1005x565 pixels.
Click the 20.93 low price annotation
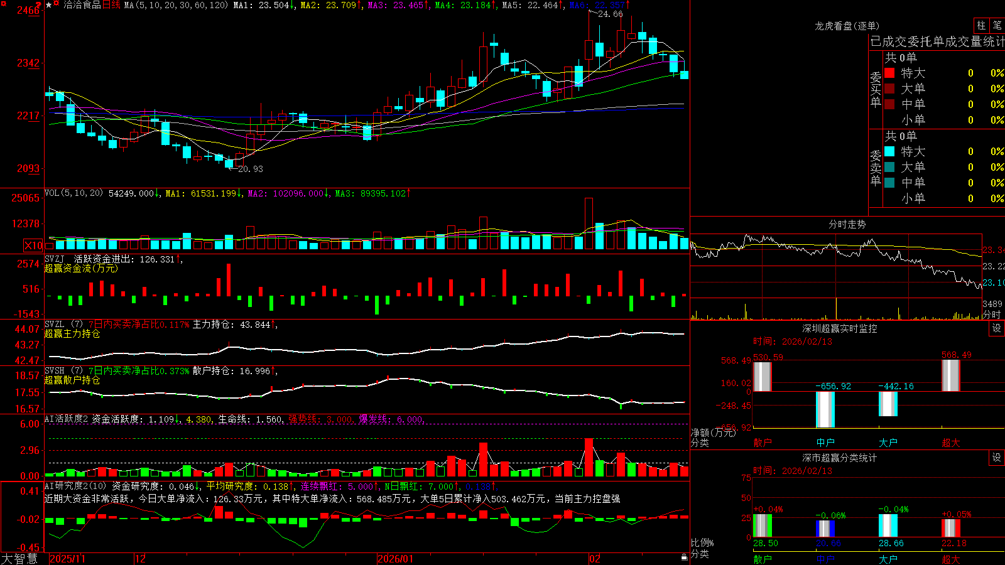point(251,169)
